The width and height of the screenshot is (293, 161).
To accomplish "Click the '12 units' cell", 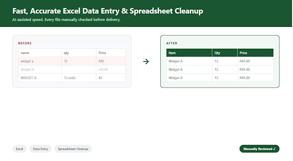I will click(79, 78).
